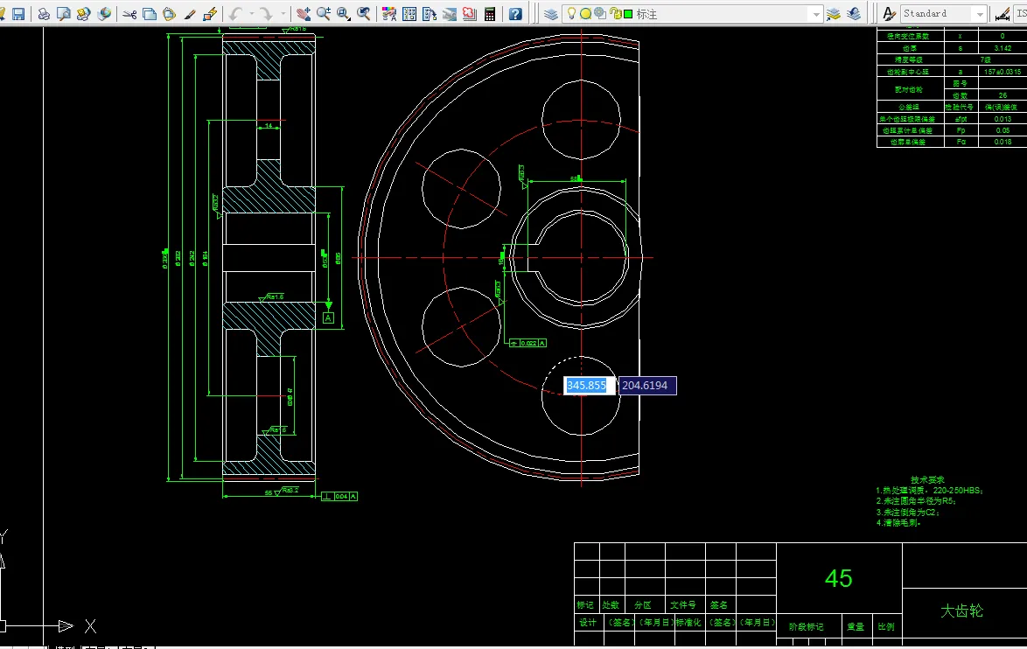Click Zoom Previous
Viewport: 1027px width, 649px height.
pos(364,14)
